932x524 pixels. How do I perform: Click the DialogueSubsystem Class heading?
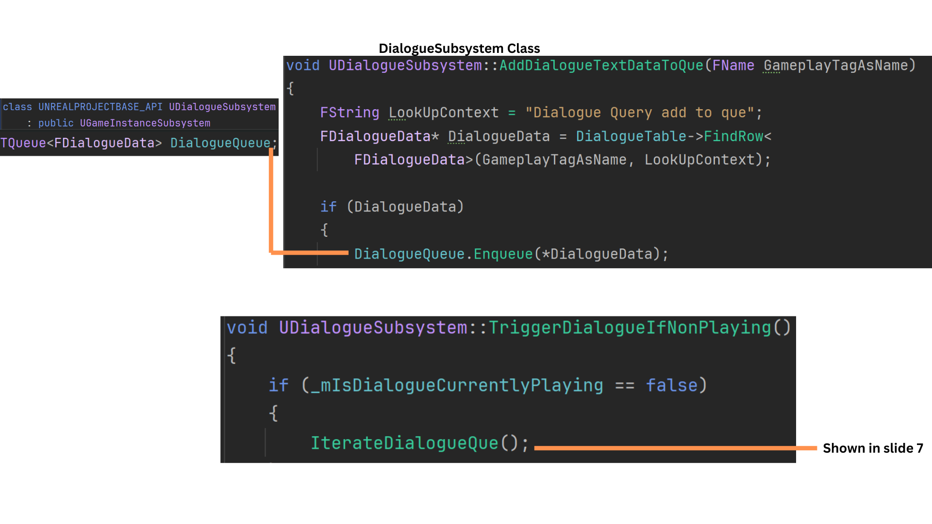(459, 49)
